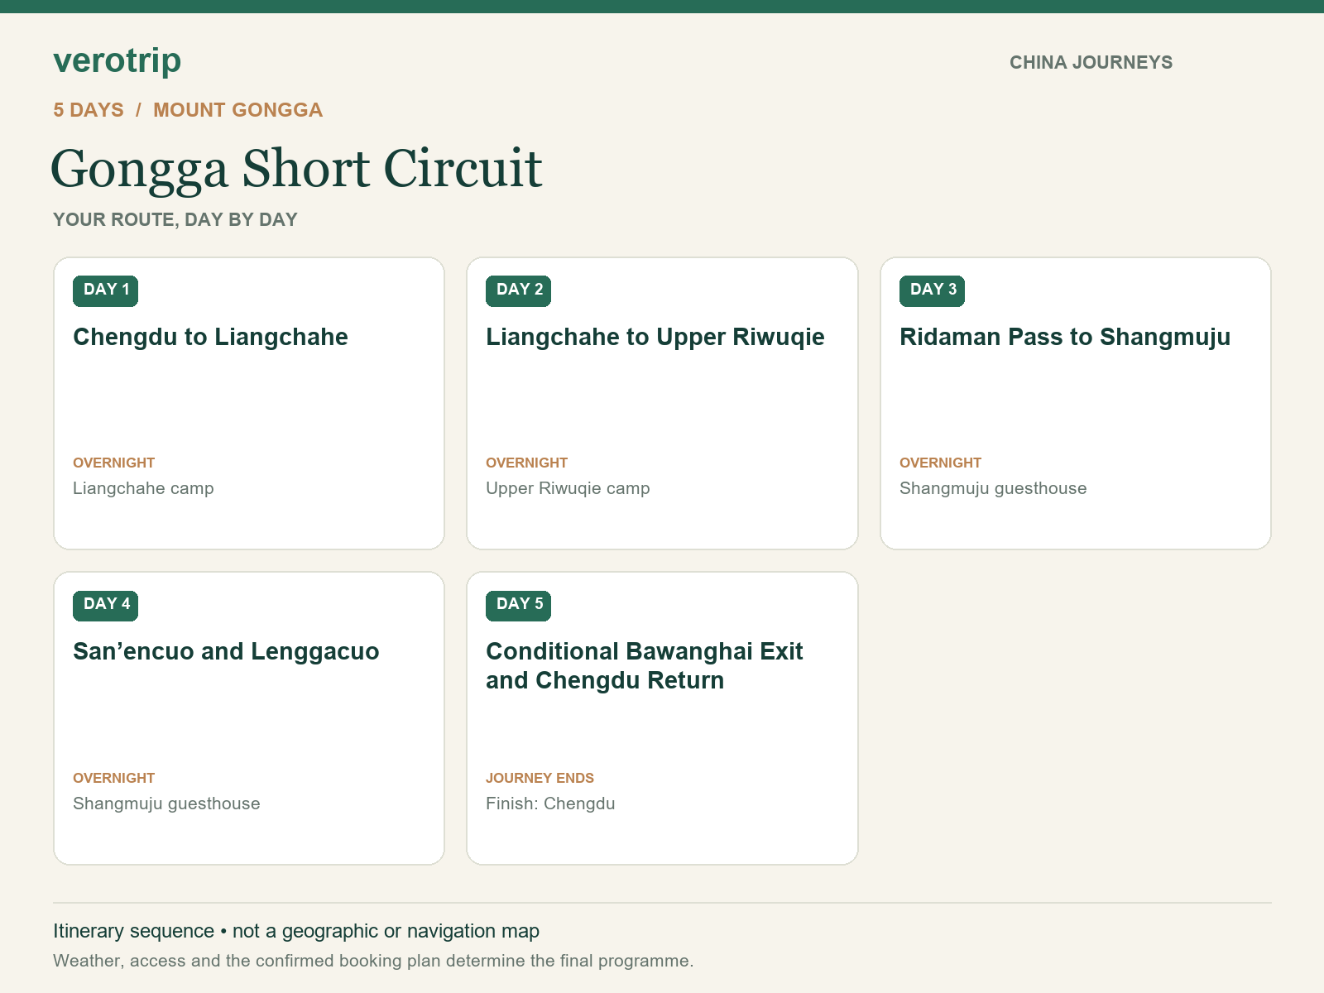Image resolution: width=1324 pixels, height=993 pixels.
Task: Click the JOURNEY ENDS label
Action: 540,778
